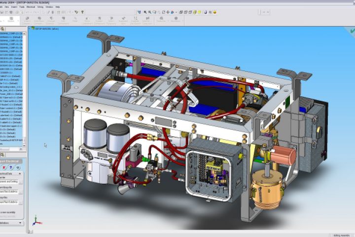Click browse button beside first file field

[x=21, y=182]
